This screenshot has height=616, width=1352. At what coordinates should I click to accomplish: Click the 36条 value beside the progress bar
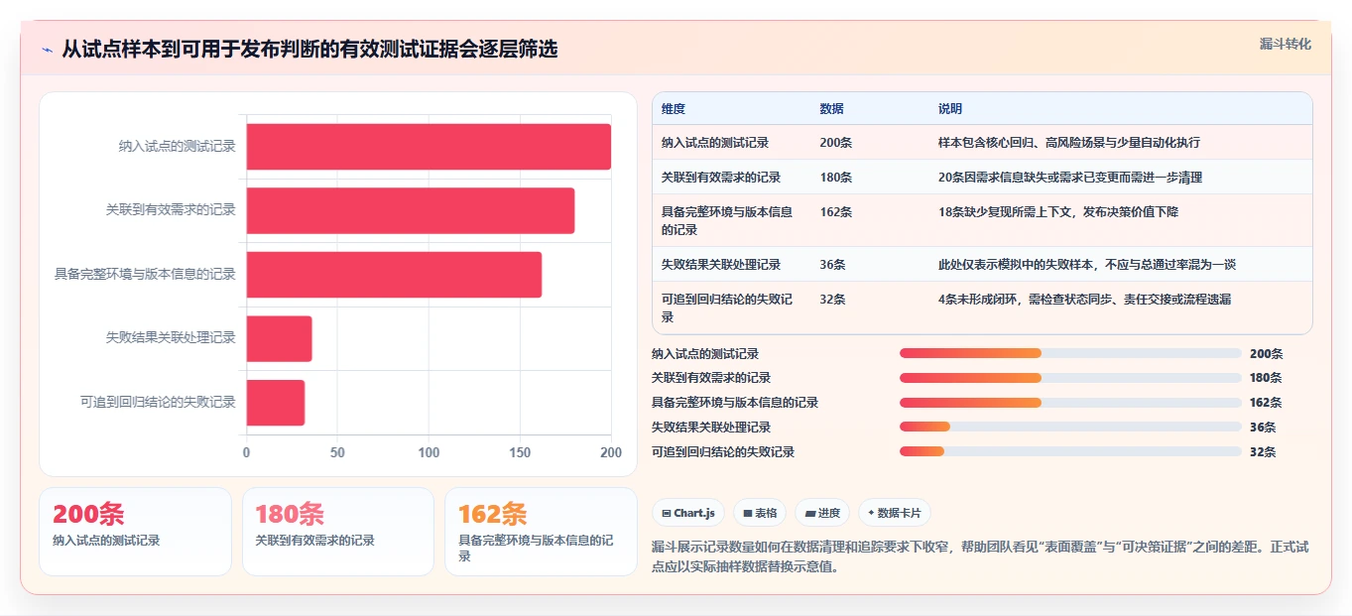tap(1263, 428)
